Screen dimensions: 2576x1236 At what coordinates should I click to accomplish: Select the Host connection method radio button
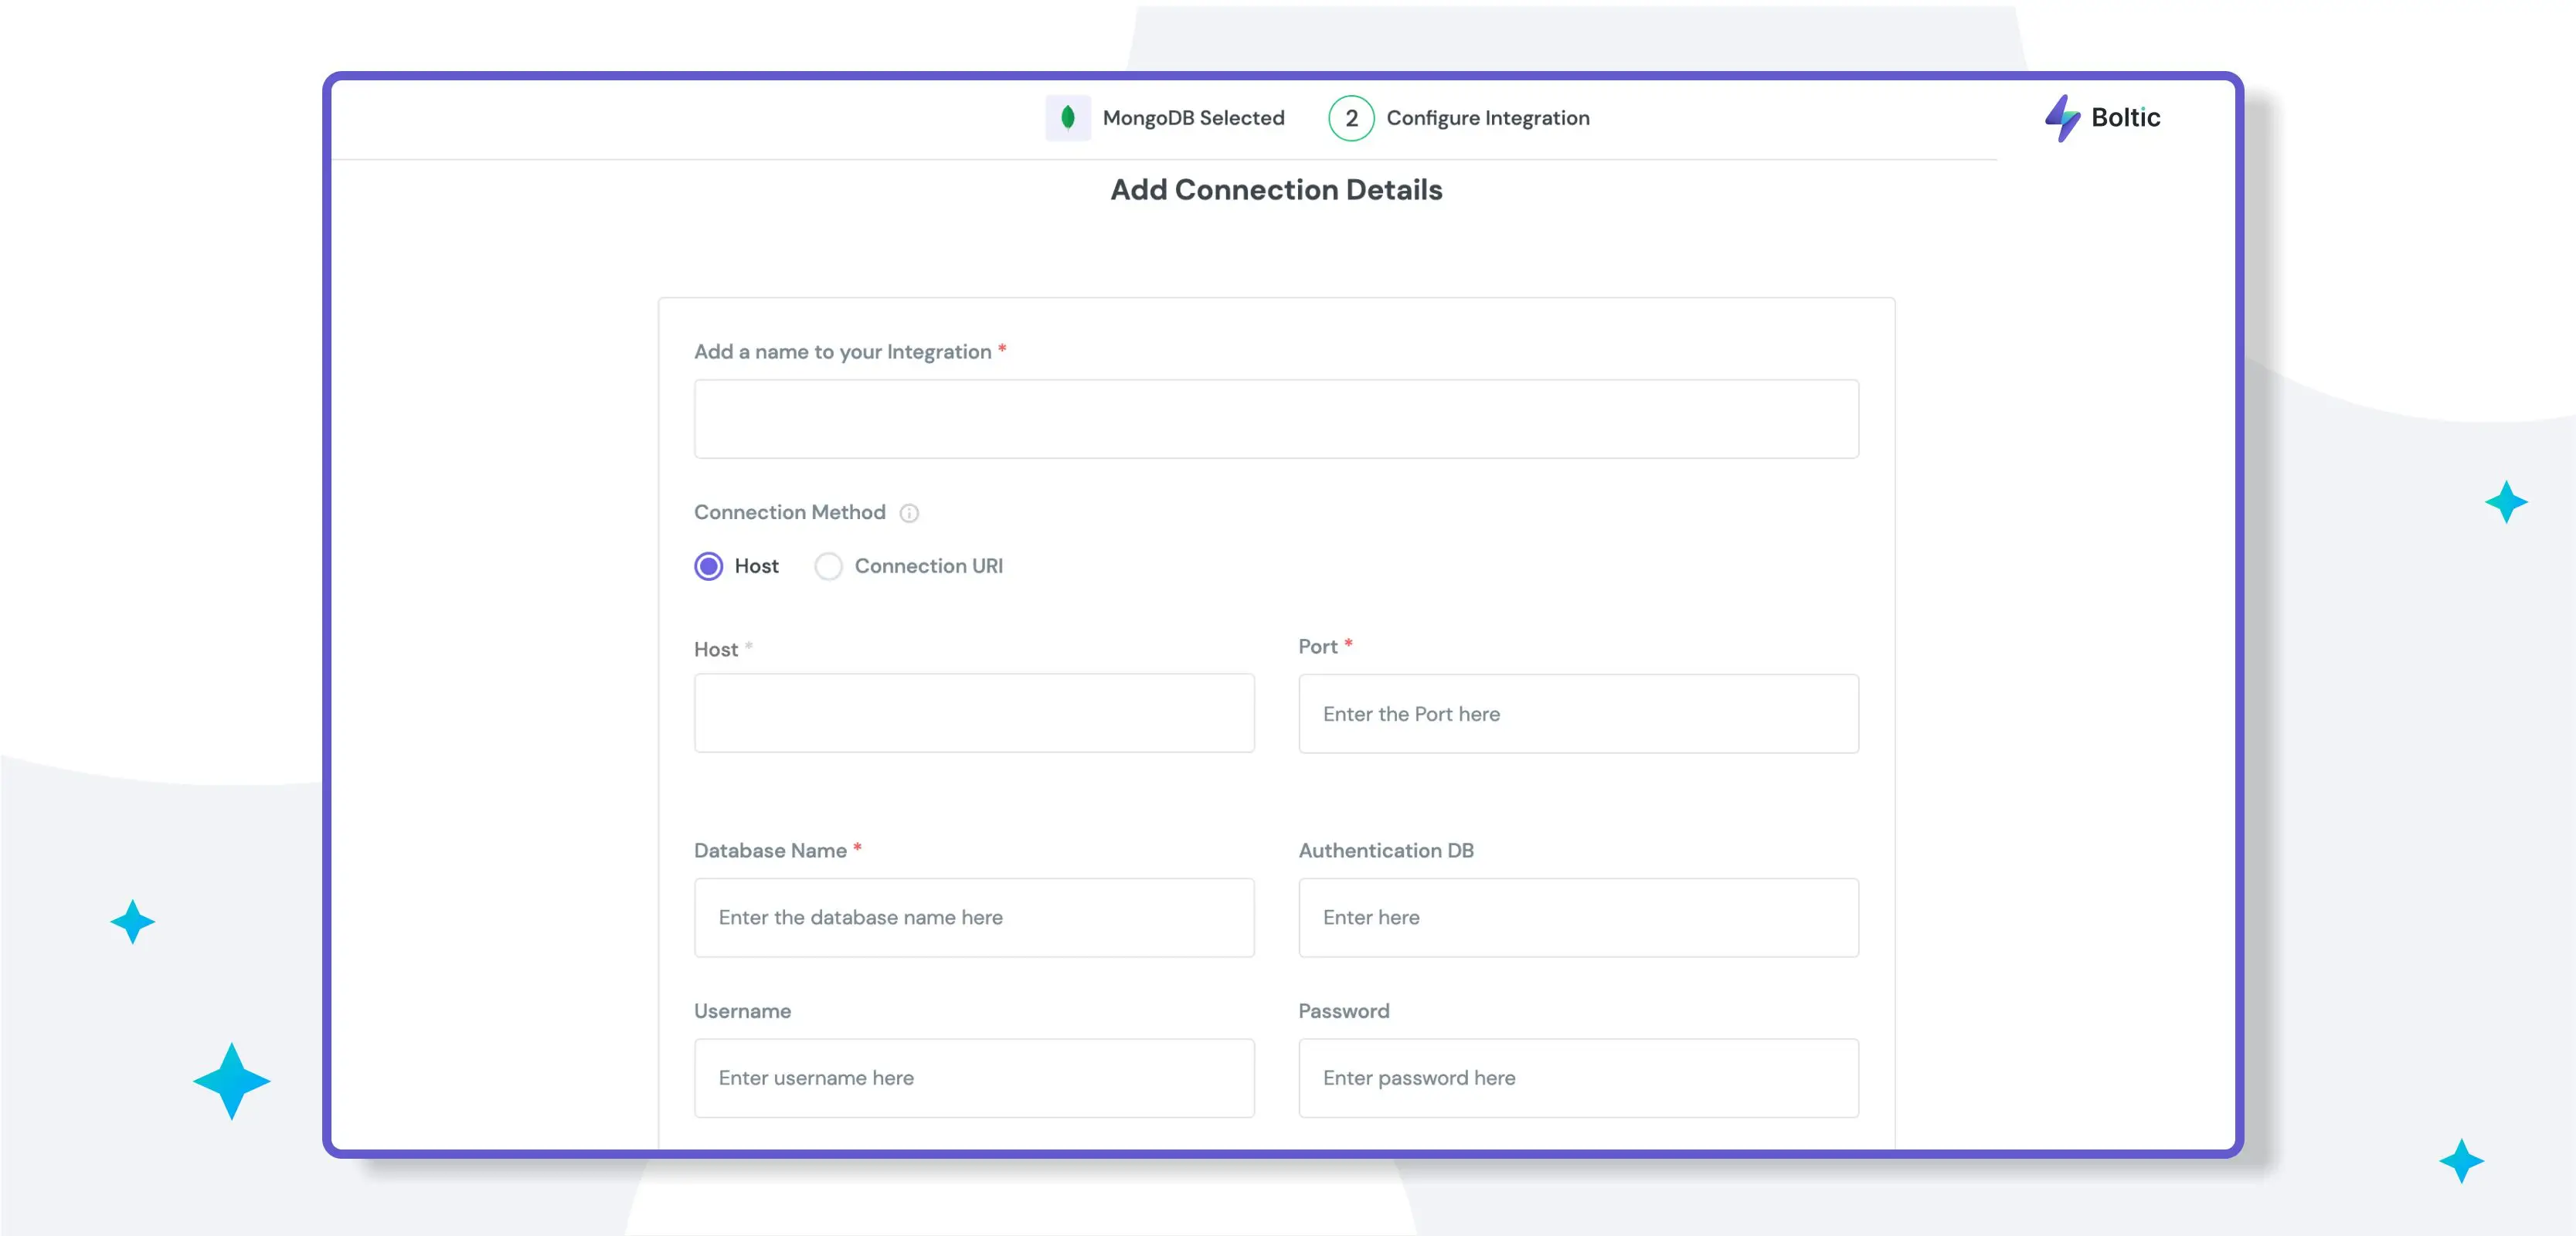(x=708, y=565)
